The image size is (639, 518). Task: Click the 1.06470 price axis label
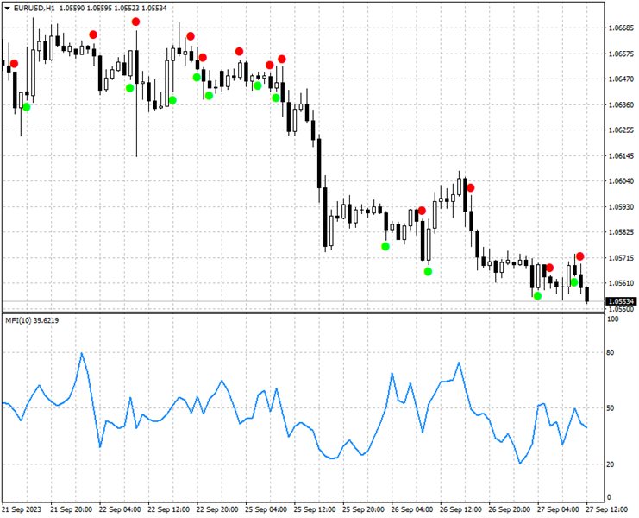coord(621,79)
